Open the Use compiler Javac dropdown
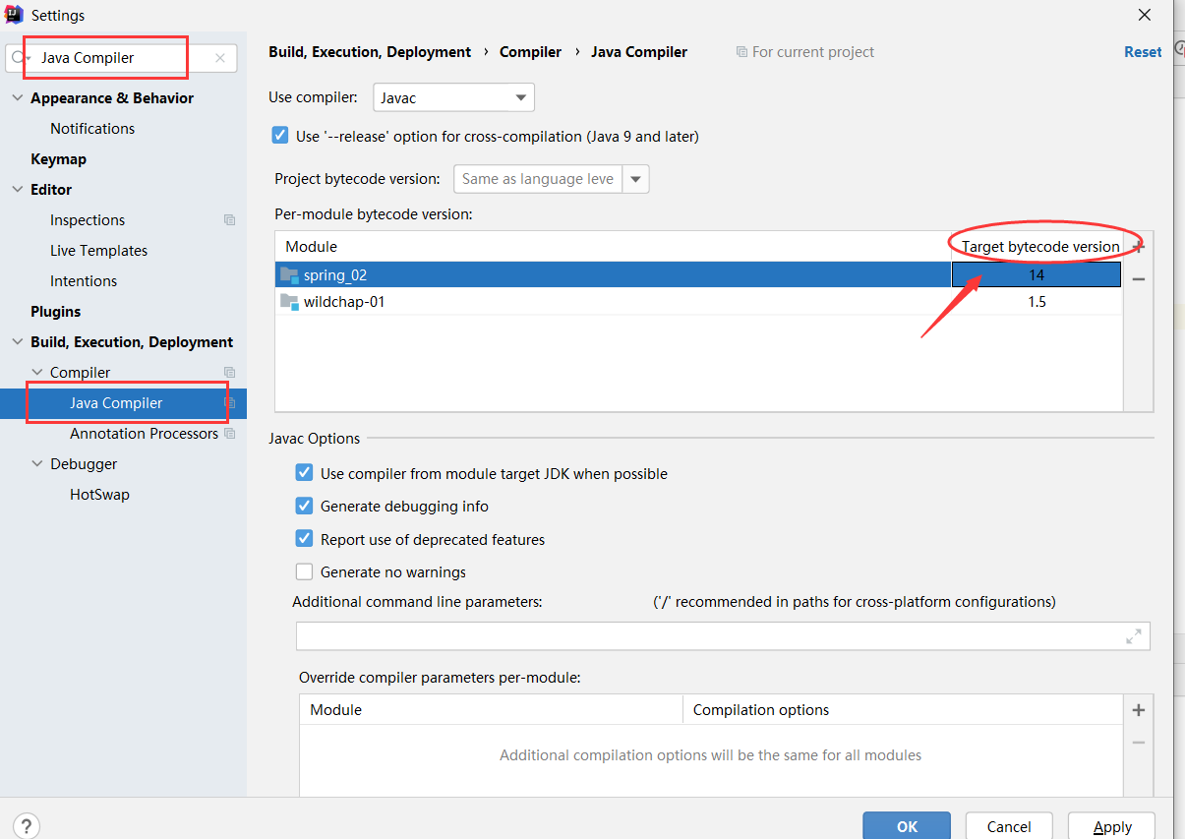 point(453,97)
